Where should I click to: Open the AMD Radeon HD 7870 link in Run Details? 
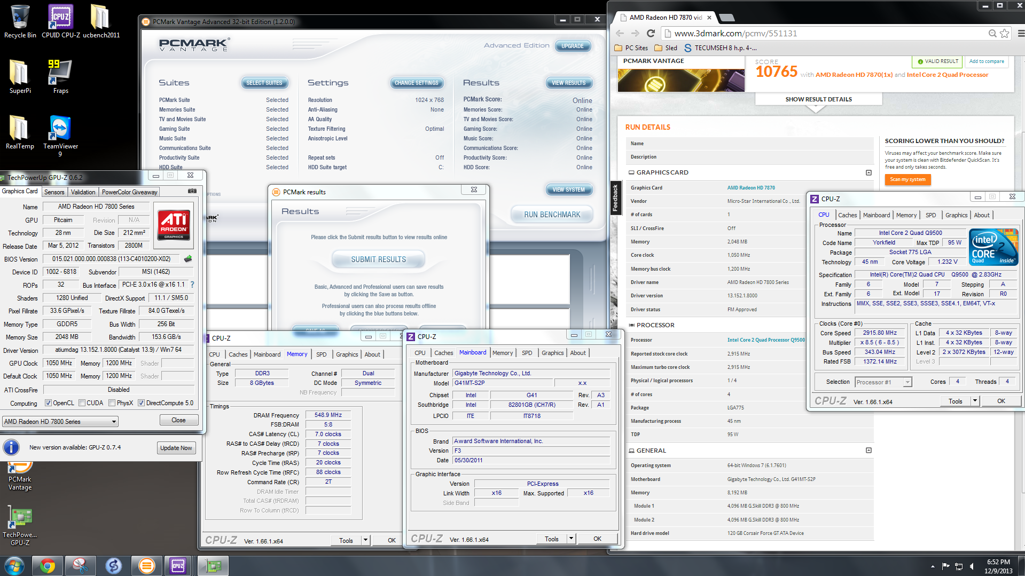click(x=750, y=188)
